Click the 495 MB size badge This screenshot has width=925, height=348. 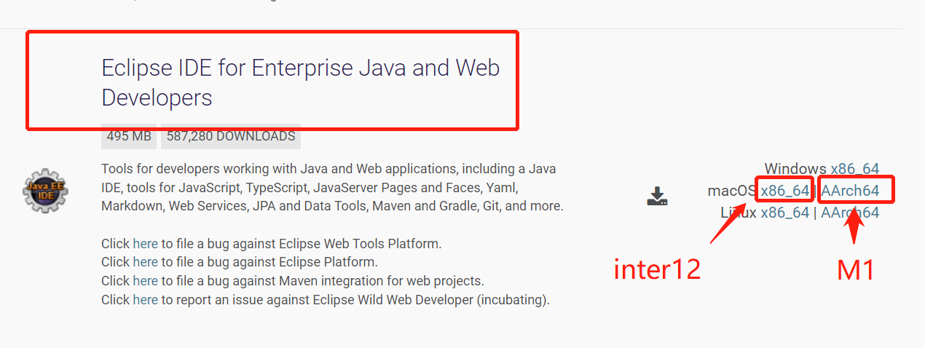pyautogui.click(x=129, y=136)
